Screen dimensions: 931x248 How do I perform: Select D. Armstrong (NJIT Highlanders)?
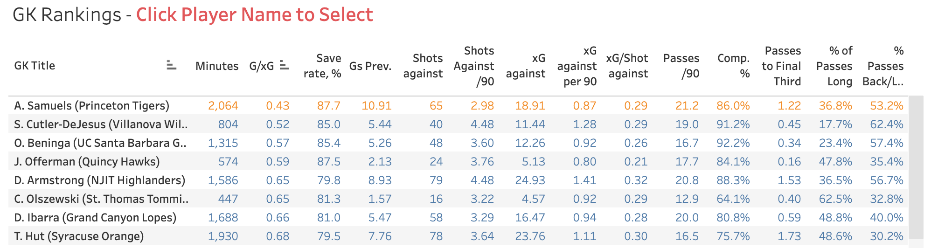[x=99, y=180]
